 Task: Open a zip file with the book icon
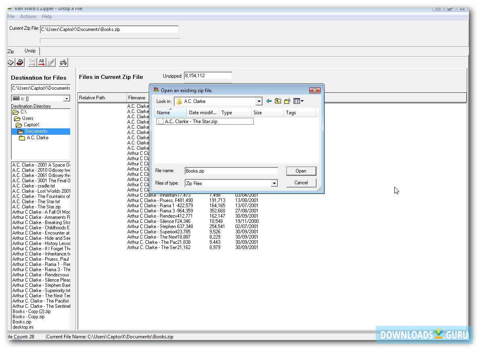10,62
